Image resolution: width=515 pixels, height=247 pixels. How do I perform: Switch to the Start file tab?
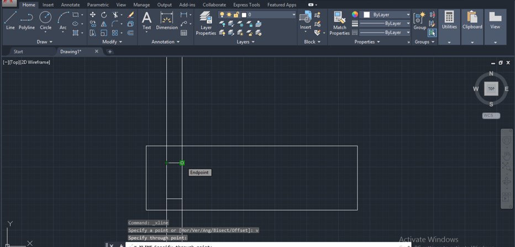click(18, 52)
